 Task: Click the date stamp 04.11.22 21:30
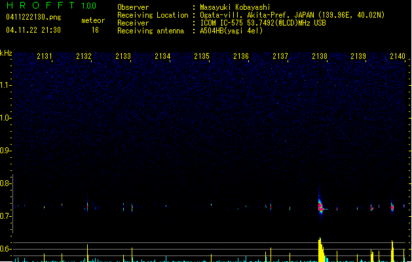[x=33, y=30]
